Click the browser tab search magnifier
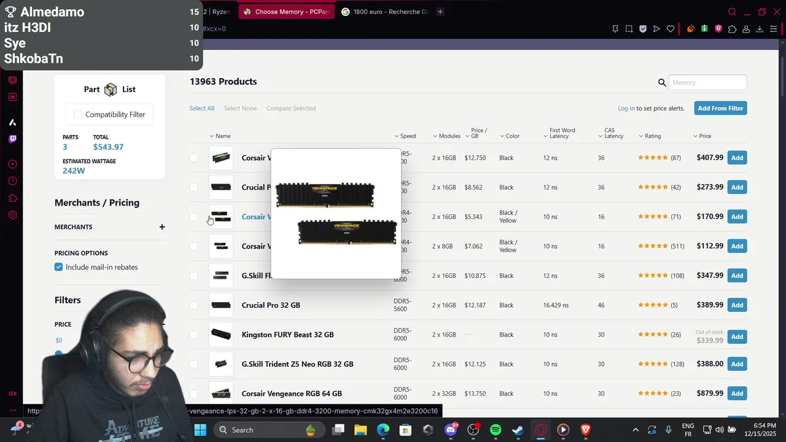Image resolution: width=786 pixels, height=442 pixels. [x=732, y=12]
